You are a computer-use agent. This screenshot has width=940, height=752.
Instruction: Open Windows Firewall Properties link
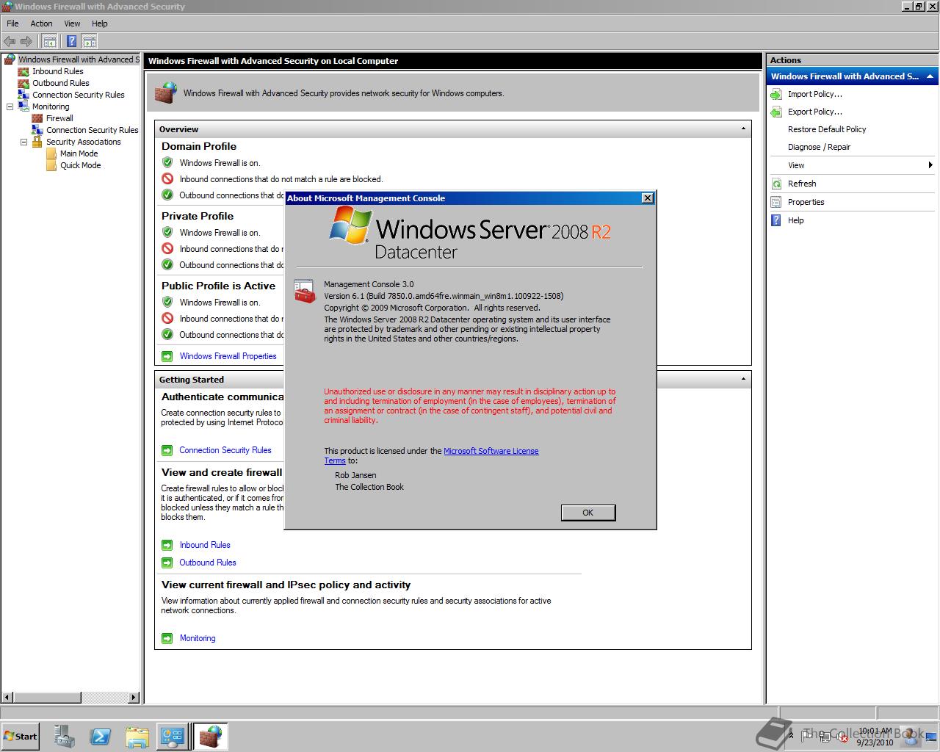[x=228, y=356]
